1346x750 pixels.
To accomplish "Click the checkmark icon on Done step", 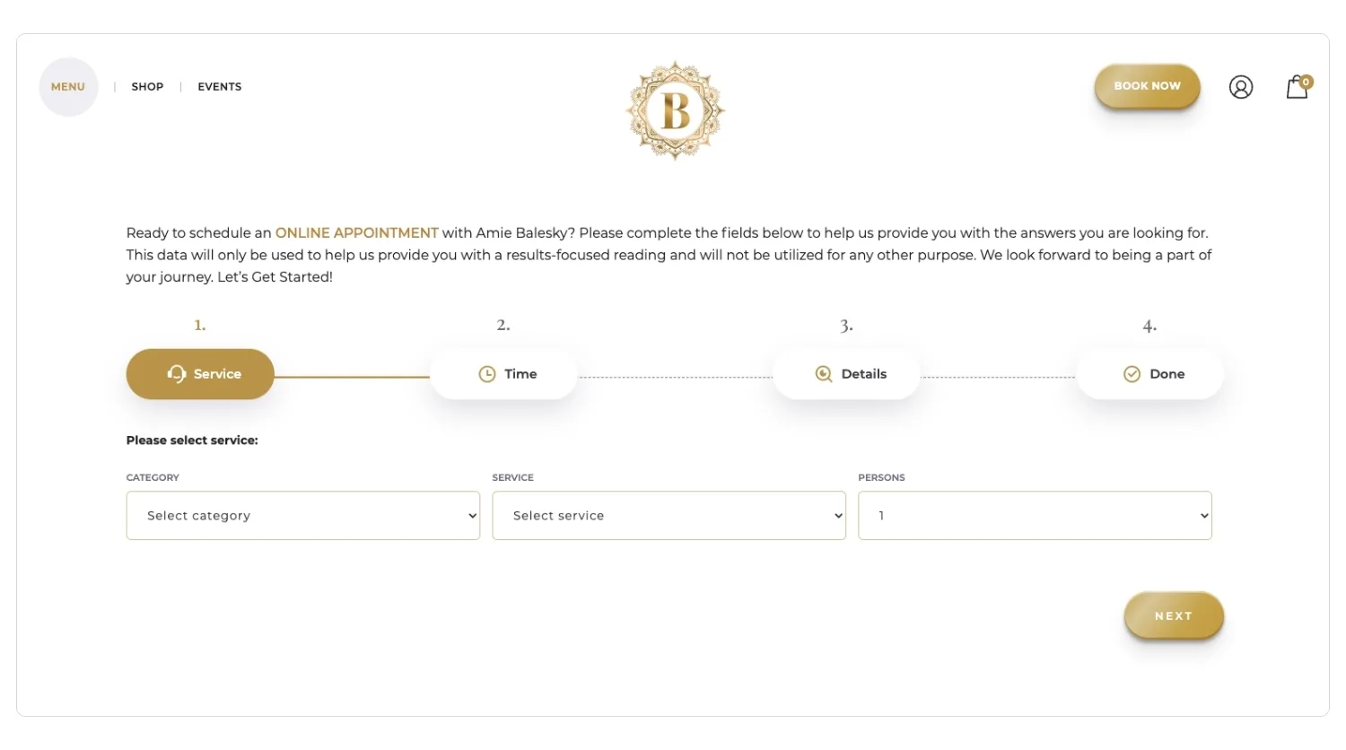I will (1132, 374).
